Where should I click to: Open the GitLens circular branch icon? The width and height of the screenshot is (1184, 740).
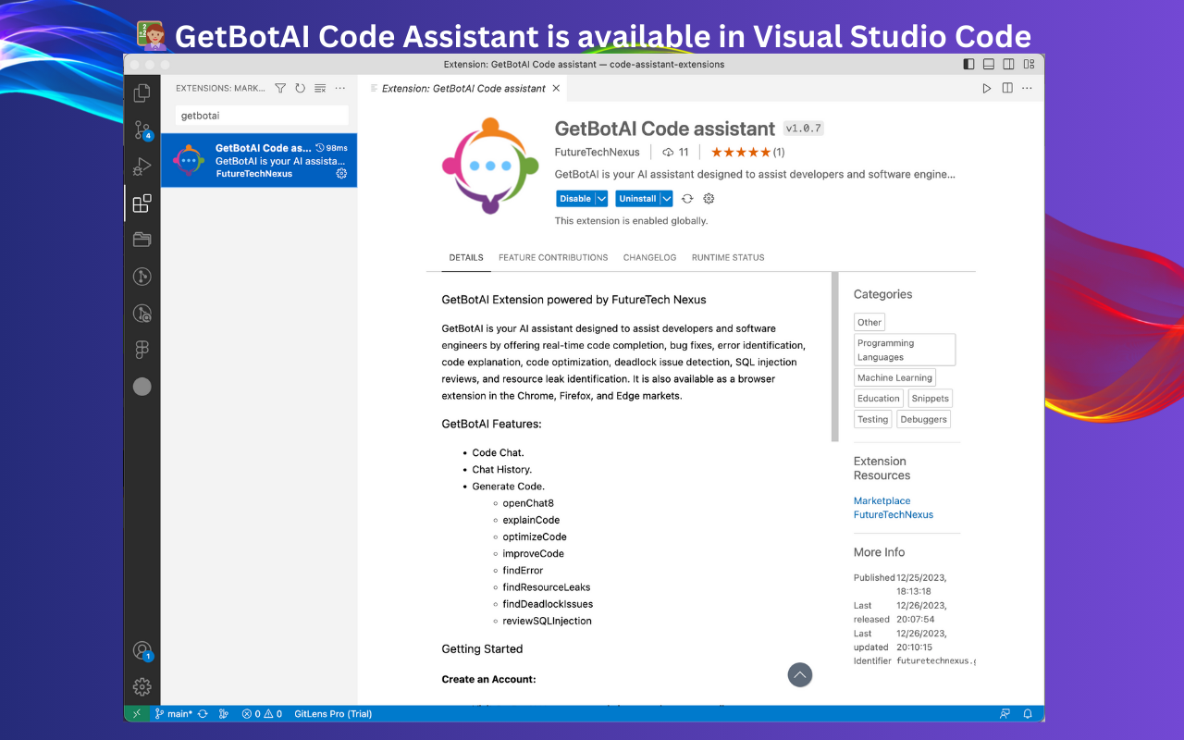click(142, 277)
